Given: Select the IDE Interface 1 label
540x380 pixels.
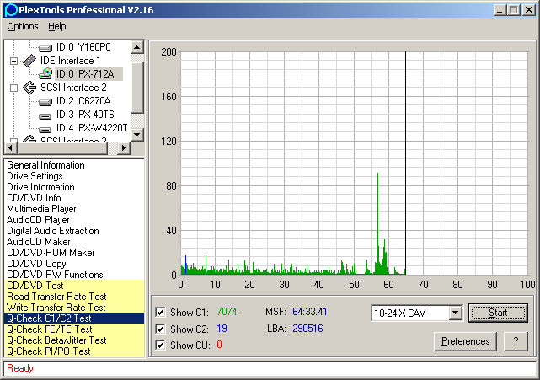Looking at the screenshot, I should coord(70,61).
